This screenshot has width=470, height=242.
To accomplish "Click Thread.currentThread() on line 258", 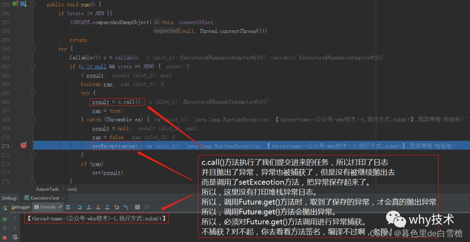I will coord(232,31).
